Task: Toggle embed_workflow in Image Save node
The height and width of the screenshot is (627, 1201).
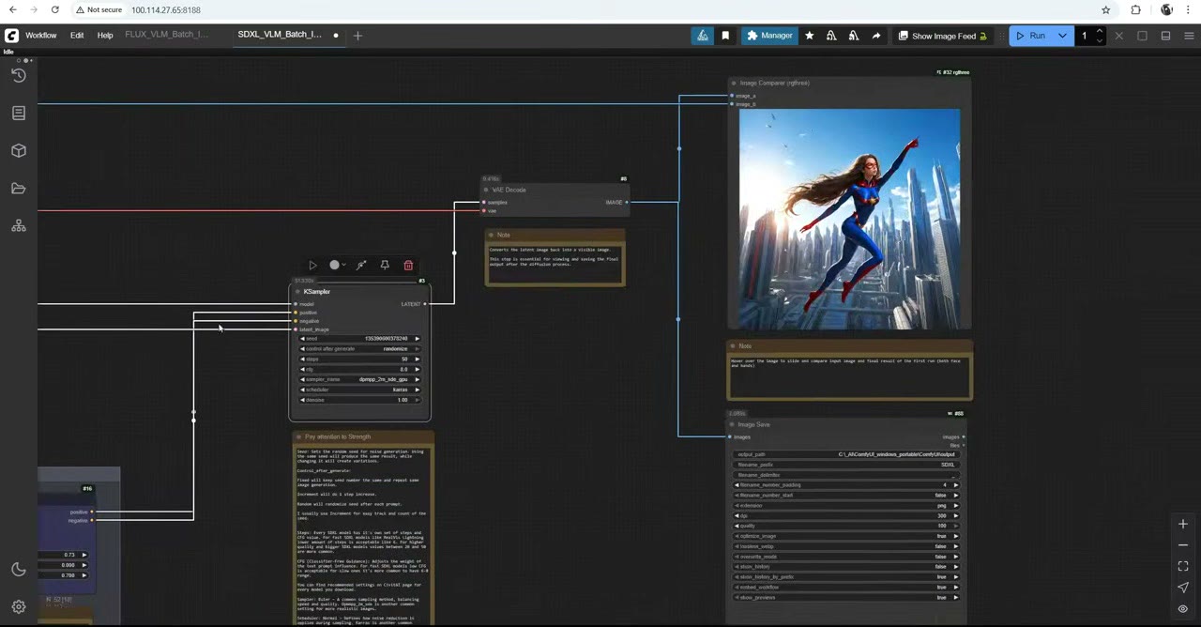Action: (848, 588)
